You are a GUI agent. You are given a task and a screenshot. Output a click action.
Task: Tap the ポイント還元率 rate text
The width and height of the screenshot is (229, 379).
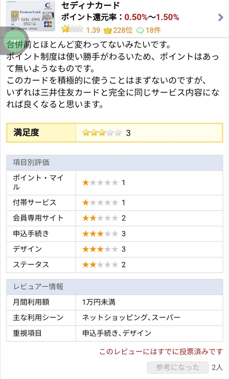coord(120,17)
